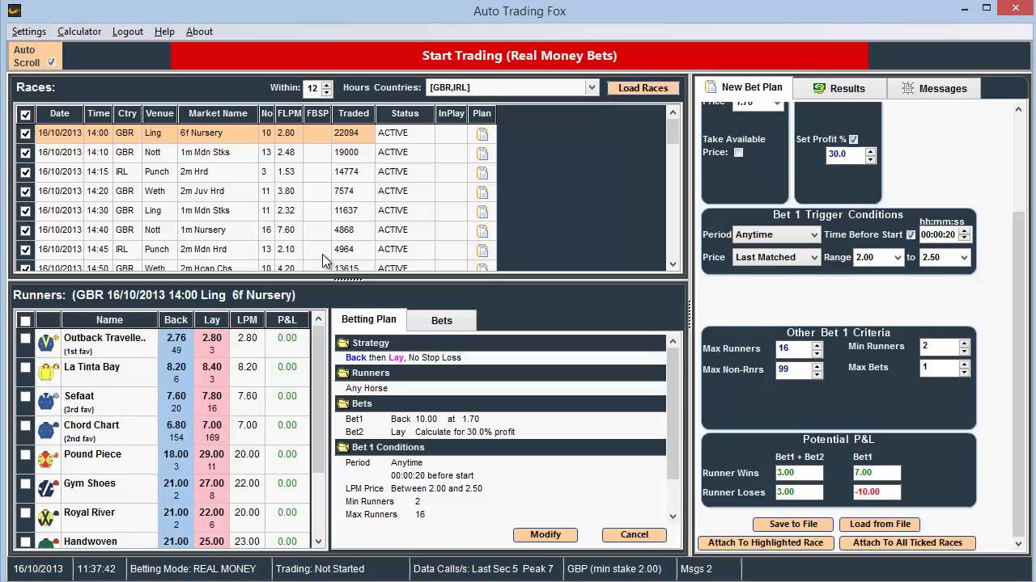Open plan icon for 14:15 Punch race
Screen dimensions: 1036x582
tap(482, 173)
